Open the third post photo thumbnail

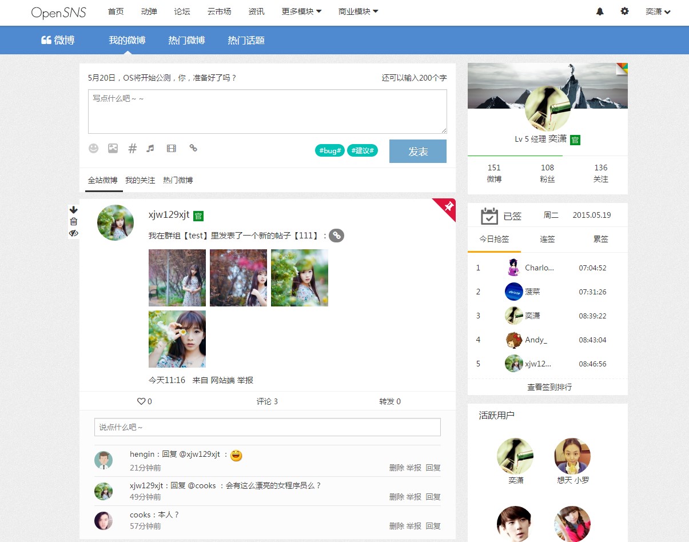pos(300,278)
